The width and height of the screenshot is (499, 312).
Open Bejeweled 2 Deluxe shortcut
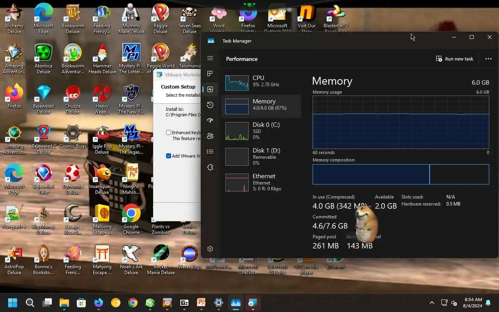tap(43, 140)
